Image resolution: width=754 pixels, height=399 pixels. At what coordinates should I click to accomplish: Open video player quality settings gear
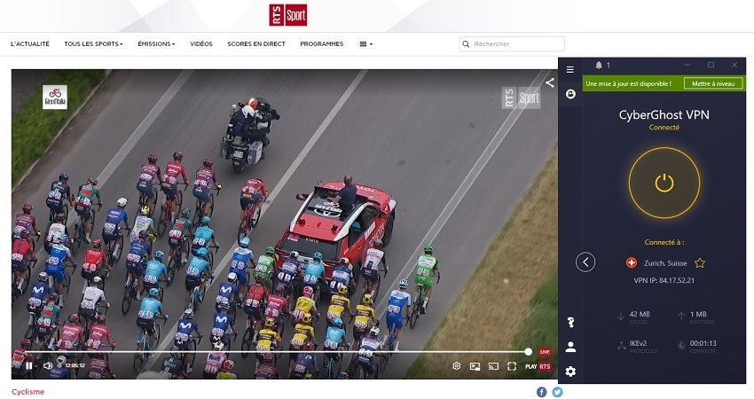[456, 366]
